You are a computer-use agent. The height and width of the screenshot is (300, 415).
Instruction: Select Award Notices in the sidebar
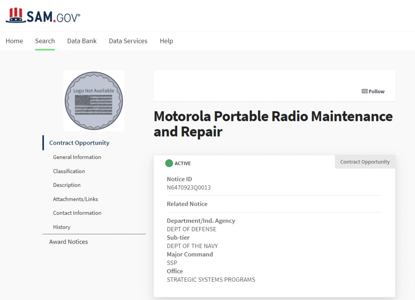coord(68,242)
